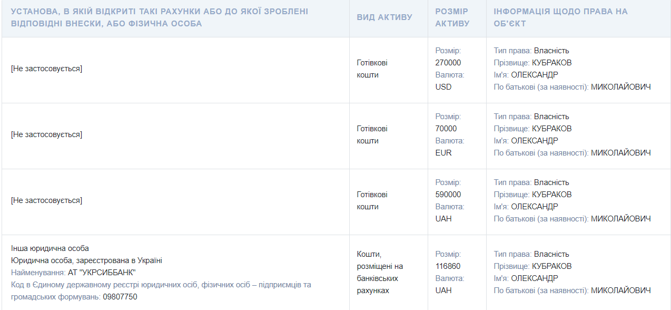Click the "Установа, в якій відкриті" column header

tap(160, 17)
